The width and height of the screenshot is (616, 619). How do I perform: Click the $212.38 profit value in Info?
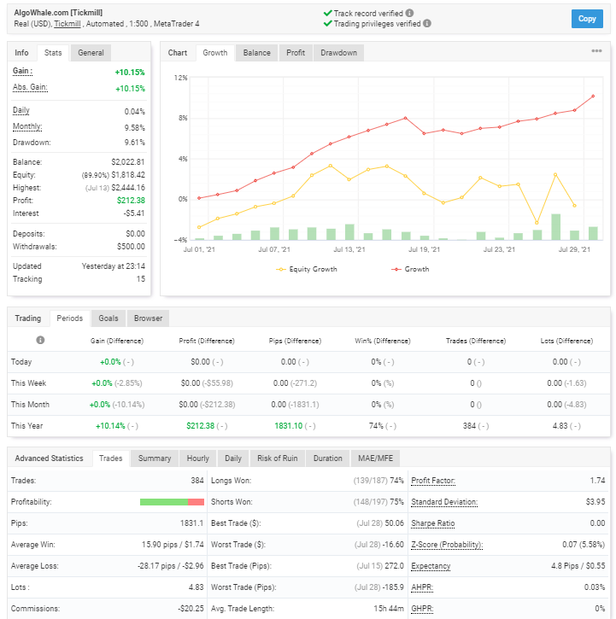click(131, 201)
